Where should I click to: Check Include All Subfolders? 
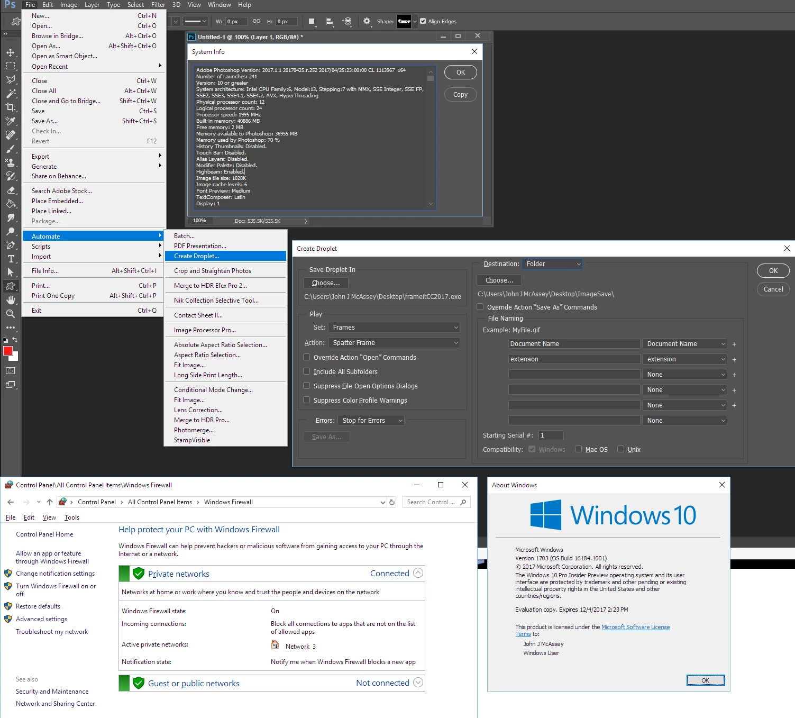pyautogui.click(x=306, y=371)
